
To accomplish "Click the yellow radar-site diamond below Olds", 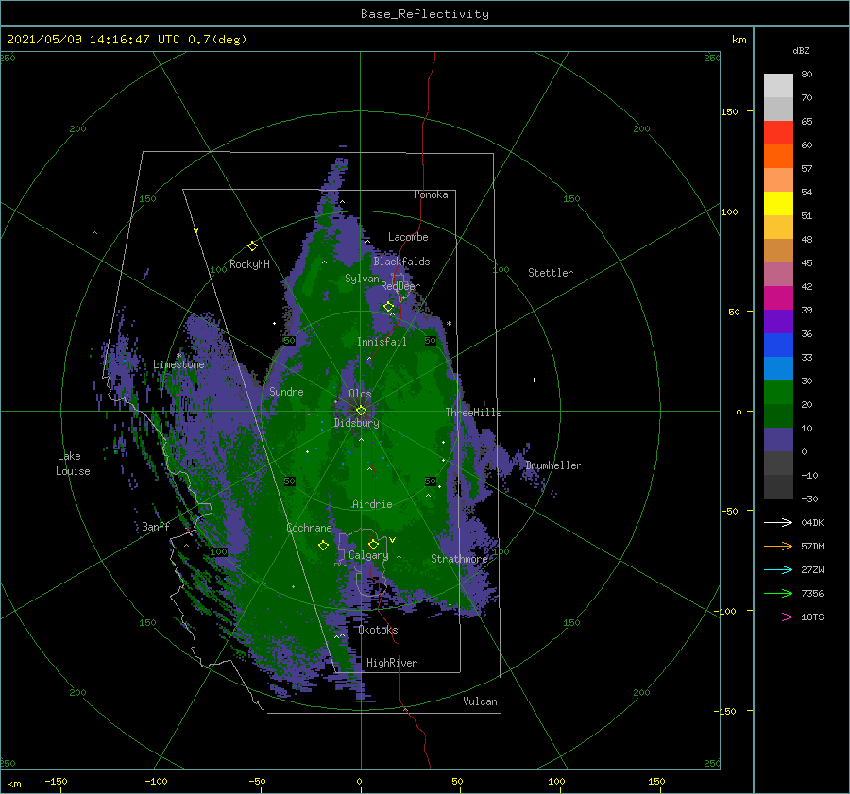I will [x=361, y=411].
